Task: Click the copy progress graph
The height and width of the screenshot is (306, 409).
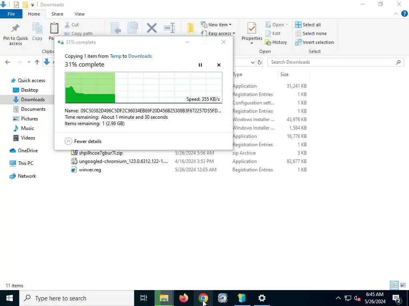Action: point(143,88)
